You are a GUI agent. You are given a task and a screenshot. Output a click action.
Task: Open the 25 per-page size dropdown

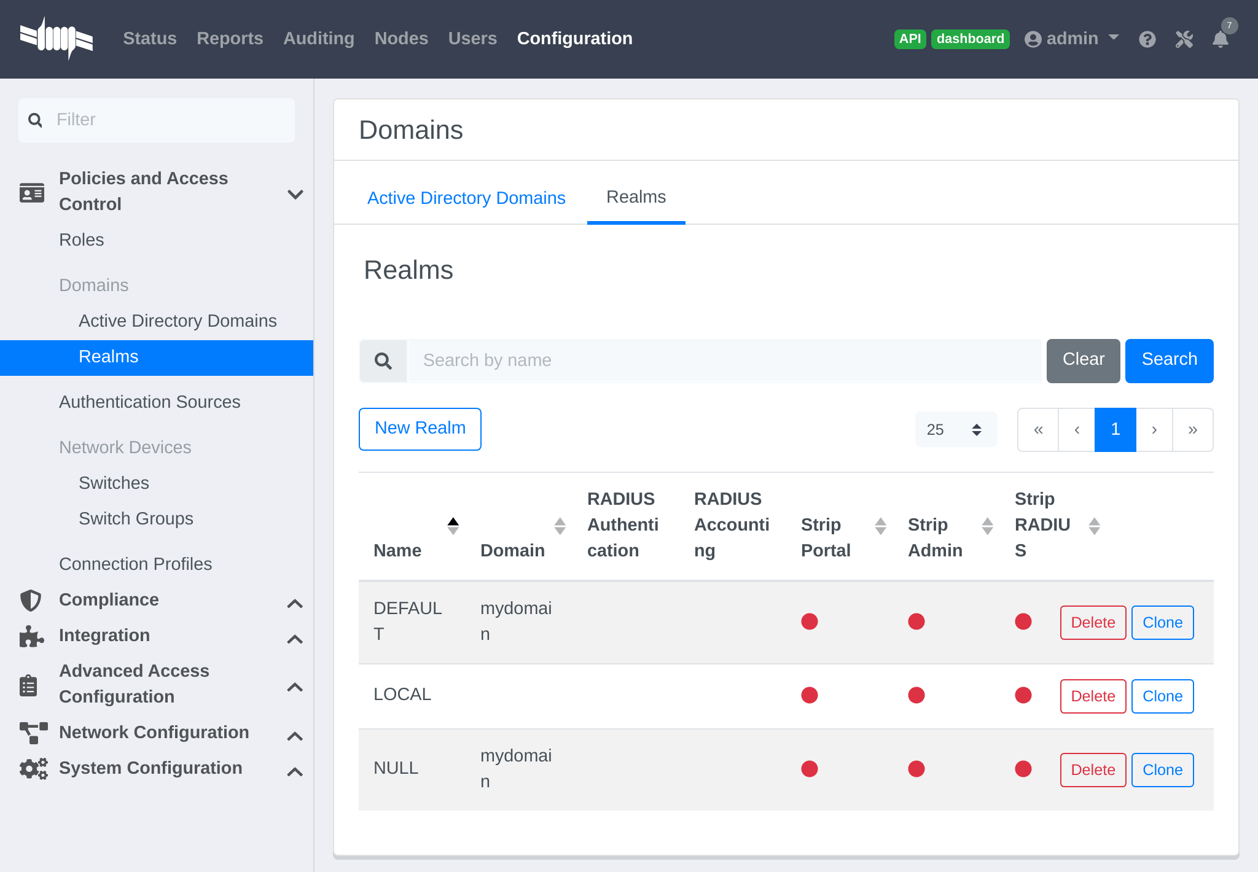pos(955,429)
